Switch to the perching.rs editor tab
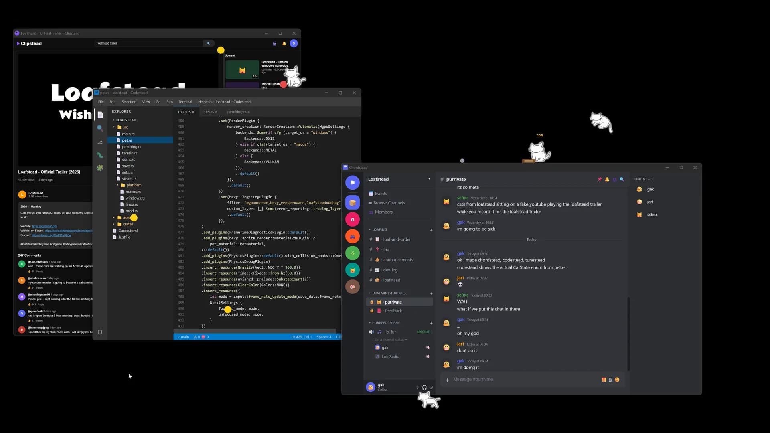 pos(237,112)
